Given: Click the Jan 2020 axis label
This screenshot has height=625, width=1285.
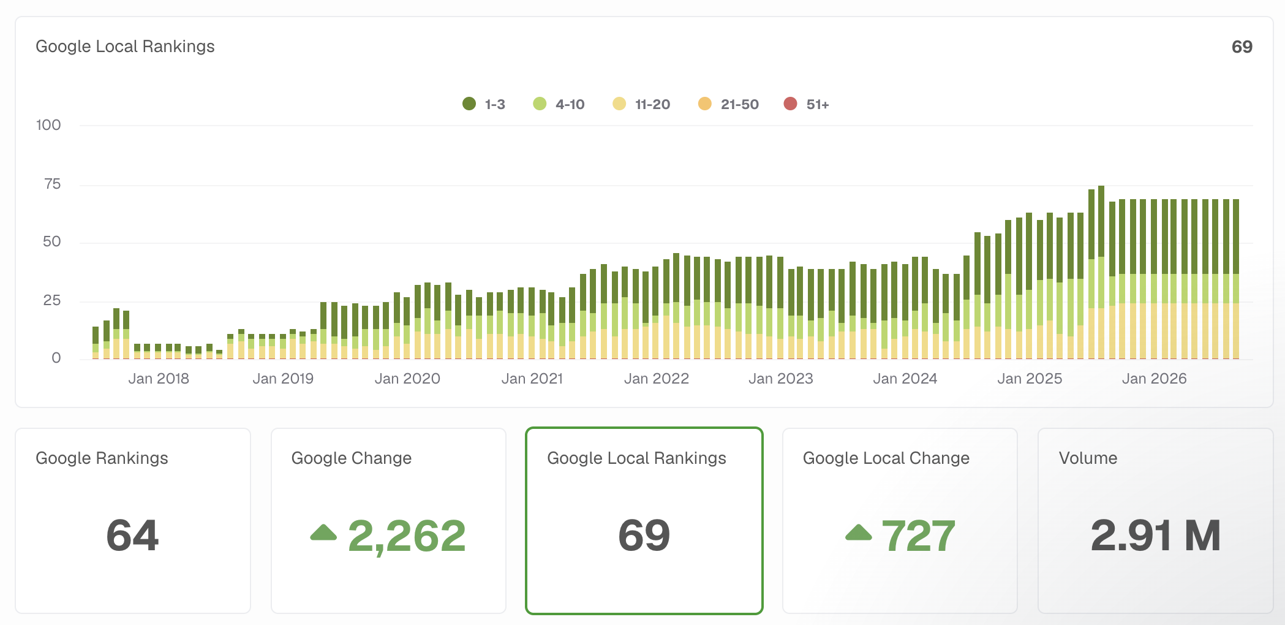Looking at the screenshot, I should (407, 379).
